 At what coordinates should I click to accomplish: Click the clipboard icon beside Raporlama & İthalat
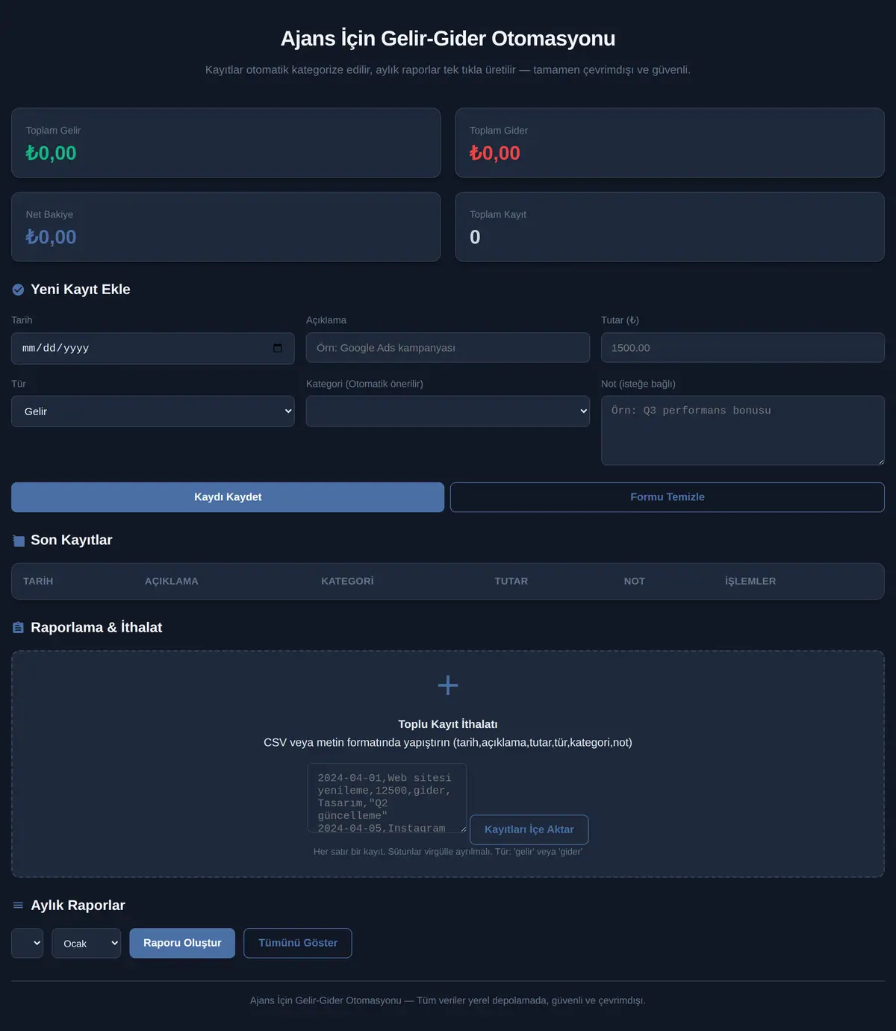(18, 628)
